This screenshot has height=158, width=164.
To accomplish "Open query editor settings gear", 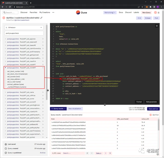I will [x=157, y=26].
